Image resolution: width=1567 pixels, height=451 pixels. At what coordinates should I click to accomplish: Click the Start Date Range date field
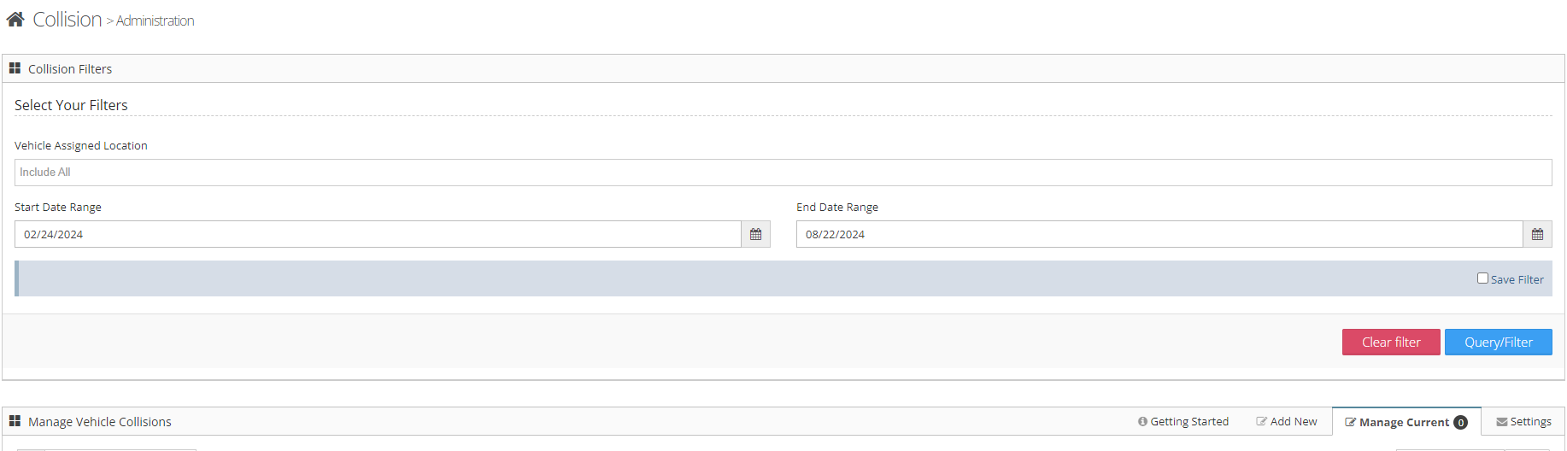(x=378, y=234)
